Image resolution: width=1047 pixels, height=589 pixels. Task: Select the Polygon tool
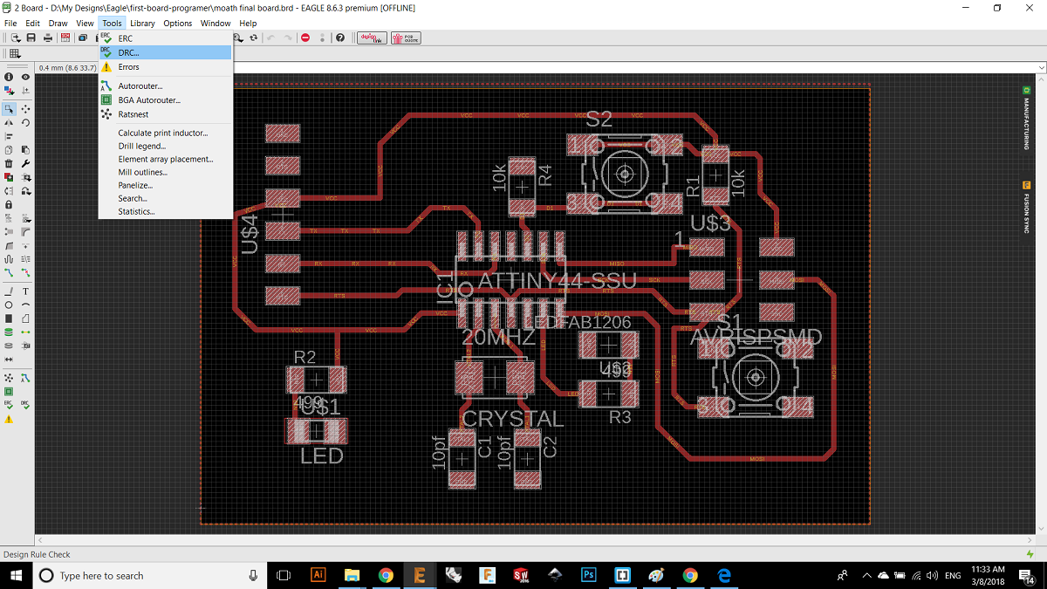[25, 318]
